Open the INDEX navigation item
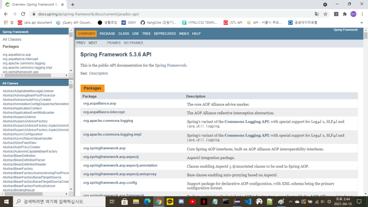 184,34
